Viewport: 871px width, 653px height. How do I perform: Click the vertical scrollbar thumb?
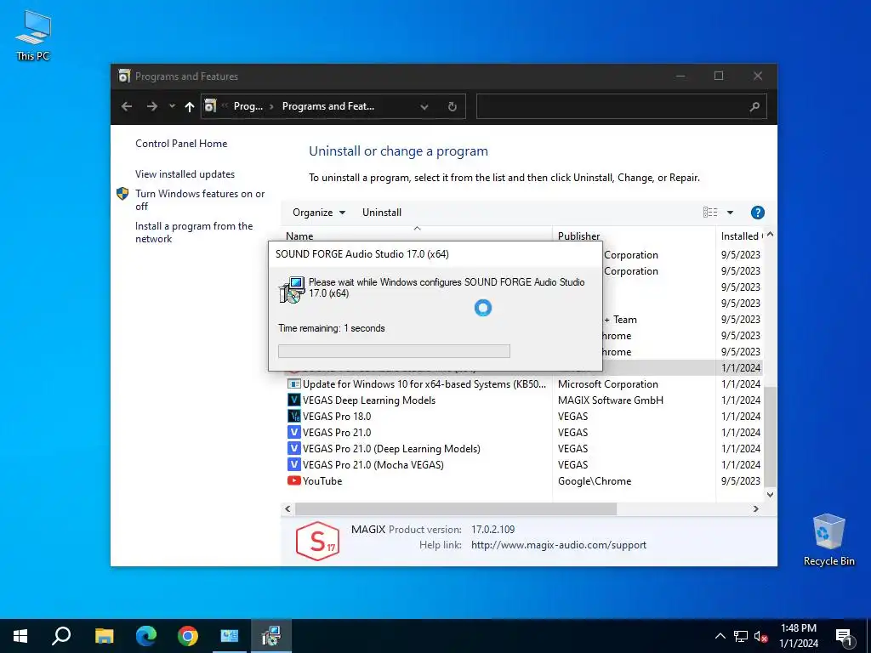tap(770, 436)
